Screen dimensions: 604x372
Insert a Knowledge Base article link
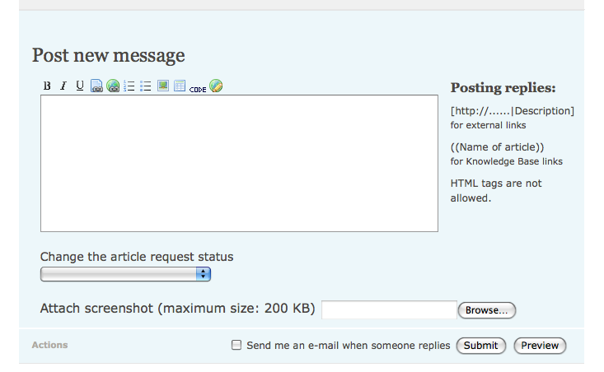(96, 86)
